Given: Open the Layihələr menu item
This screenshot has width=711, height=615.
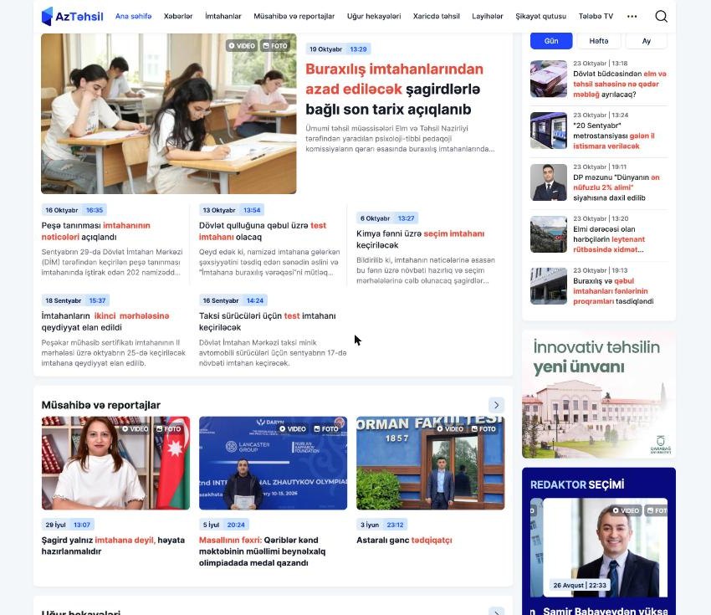Looking at the screenshot, I should point(488,17).
